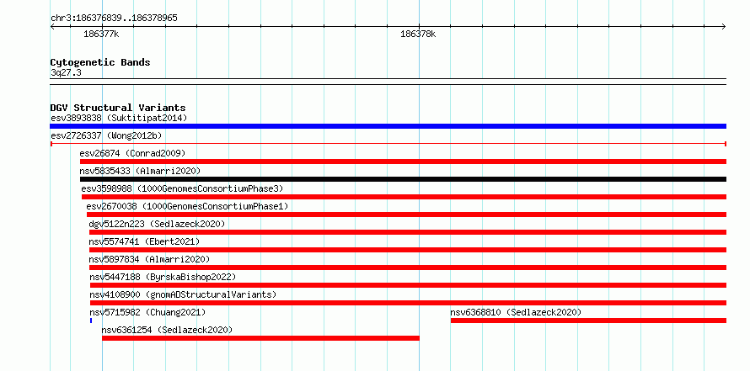The width and height of the screenshot is (750, 371).
Task: Click the red bar under nsv5574741
Action: click(x=408, y=250)
